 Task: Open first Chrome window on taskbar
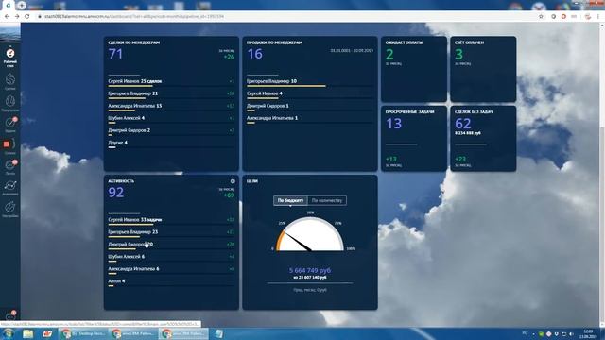click(x=84, y=333)
